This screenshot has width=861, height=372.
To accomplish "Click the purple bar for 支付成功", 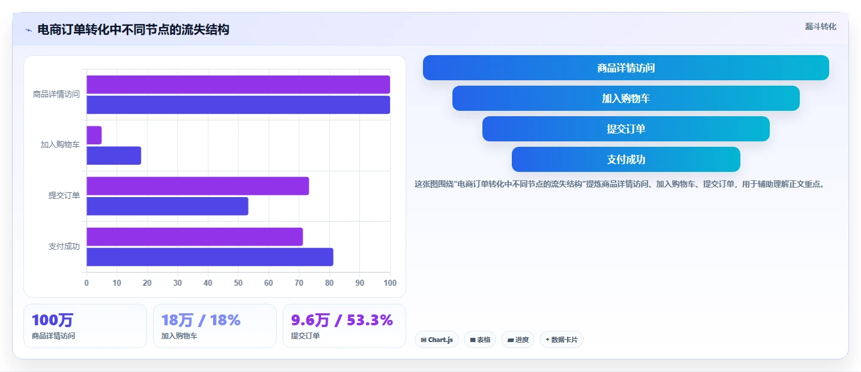I will pos(194,237).
